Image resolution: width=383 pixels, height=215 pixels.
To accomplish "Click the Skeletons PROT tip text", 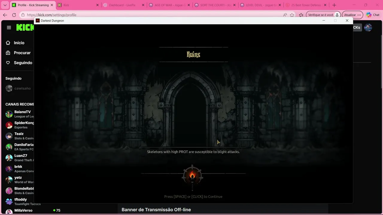I will tap(193, 152).
